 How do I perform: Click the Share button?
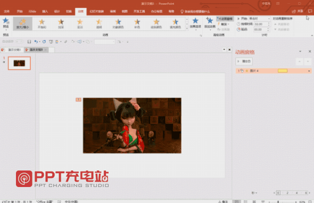[298, 11]
